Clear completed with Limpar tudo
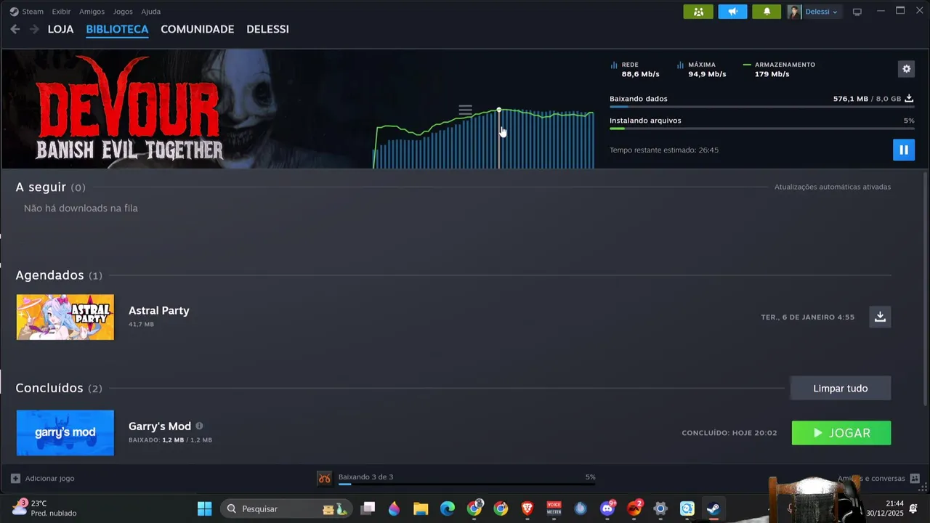 [841, 388]
